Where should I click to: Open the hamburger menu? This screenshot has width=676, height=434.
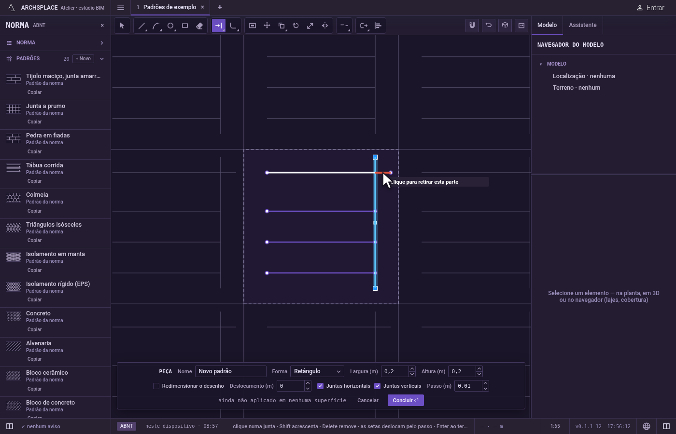121,8
